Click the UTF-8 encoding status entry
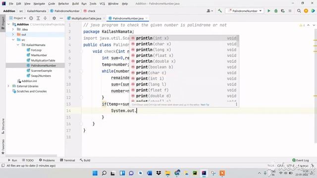Viewport: 317px width, 178px height. point(291,166)
